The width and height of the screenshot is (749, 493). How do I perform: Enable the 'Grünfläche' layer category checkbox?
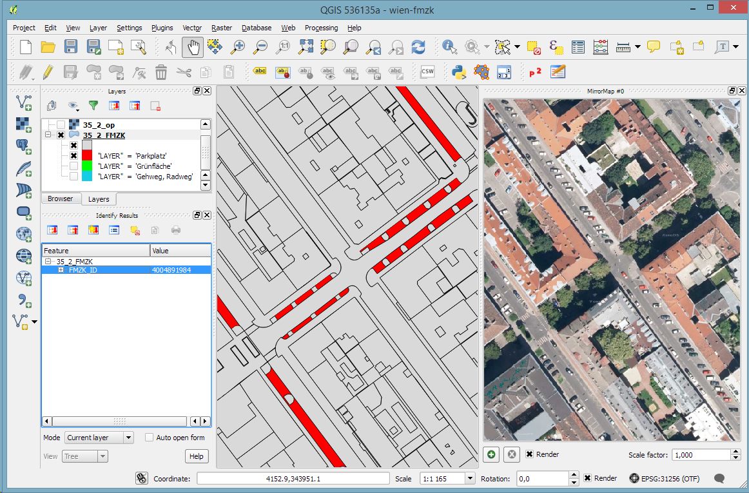pyautogui.click(x=73, y=166)
